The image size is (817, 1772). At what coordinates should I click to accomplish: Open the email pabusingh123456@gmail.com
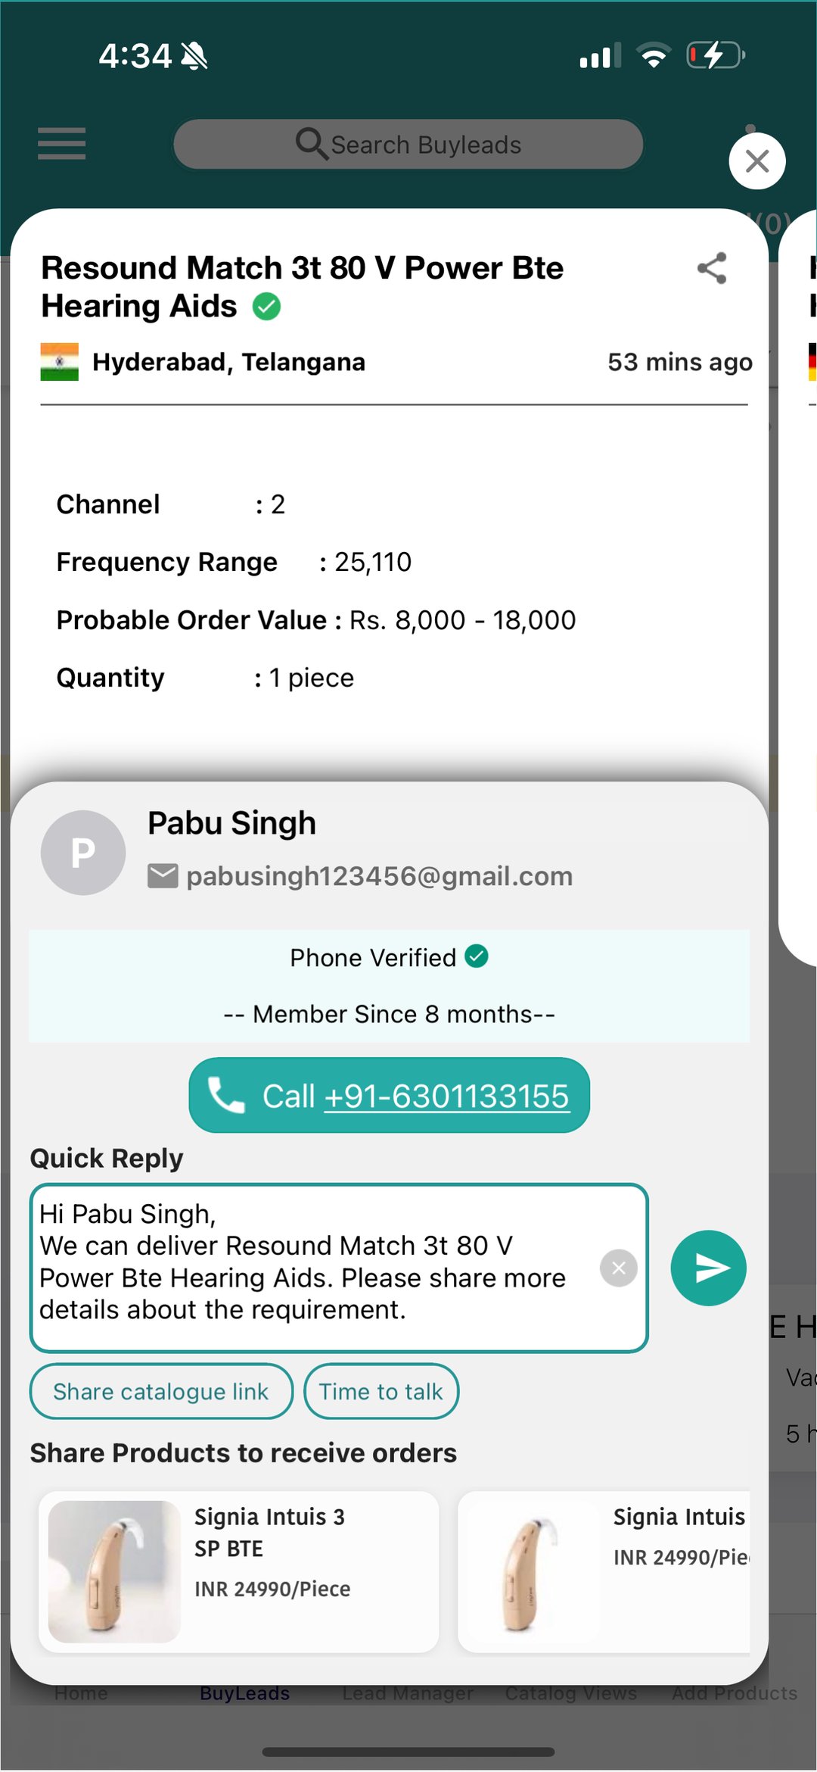tap(379, 876)
